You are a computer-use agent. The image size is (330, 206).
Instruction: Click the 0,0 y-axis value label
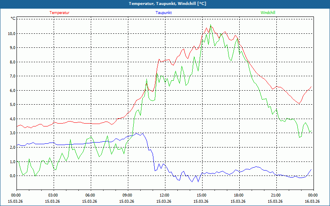click(12, 176)
